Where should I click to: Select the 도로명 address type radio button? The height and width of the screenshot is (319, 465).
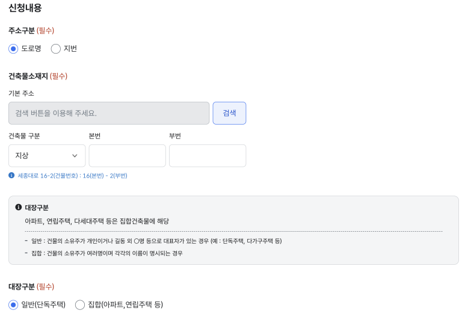pos(13,48)
